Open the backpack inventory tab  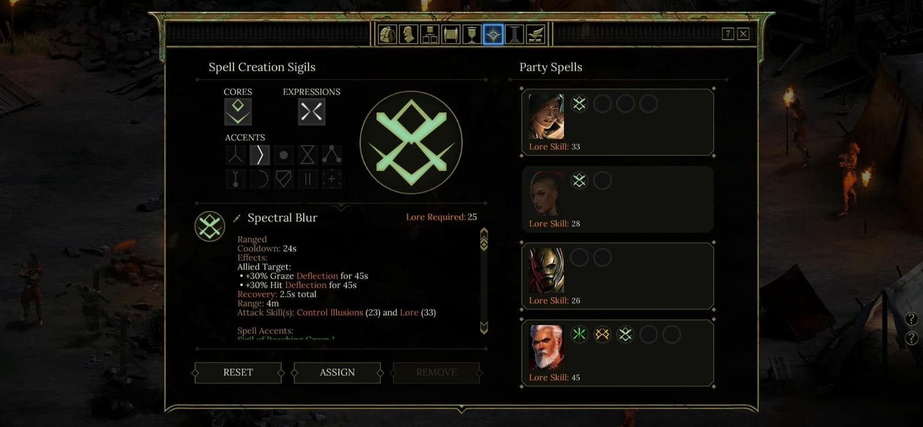[x=387, y=35]
